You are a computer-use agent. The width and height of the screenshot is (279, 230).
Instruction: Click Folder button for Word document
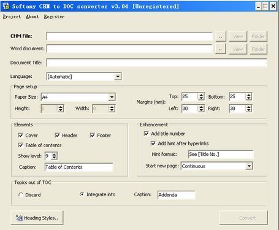click(x=258, y=49)
